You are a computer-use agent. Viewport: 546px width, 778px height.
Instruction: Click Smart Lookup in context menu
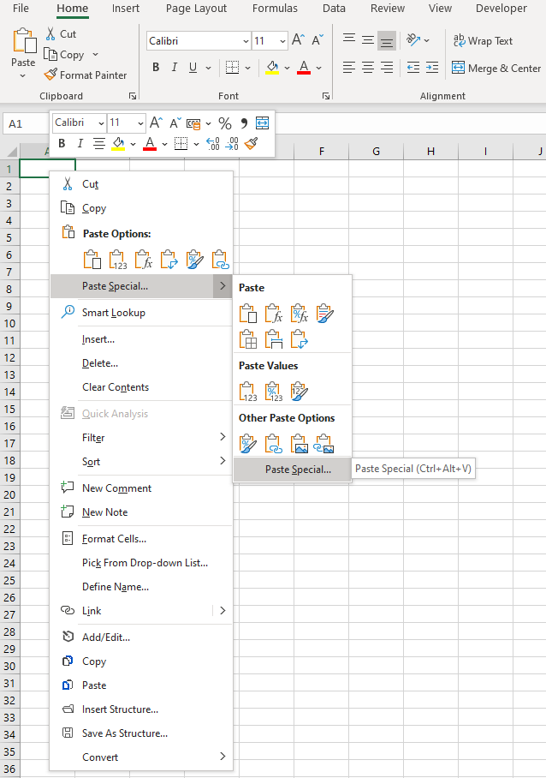coord(113,313)
